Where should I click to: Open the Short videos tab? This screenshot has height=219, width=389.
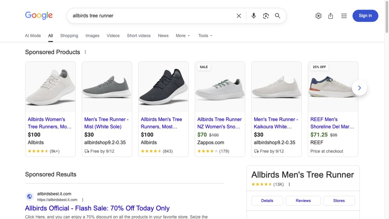pyautogui.click(x=139, y=36)
